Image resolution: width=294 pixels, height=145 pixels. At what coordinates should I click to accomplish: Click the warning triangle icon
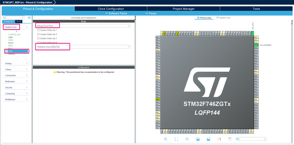point(54,72)
